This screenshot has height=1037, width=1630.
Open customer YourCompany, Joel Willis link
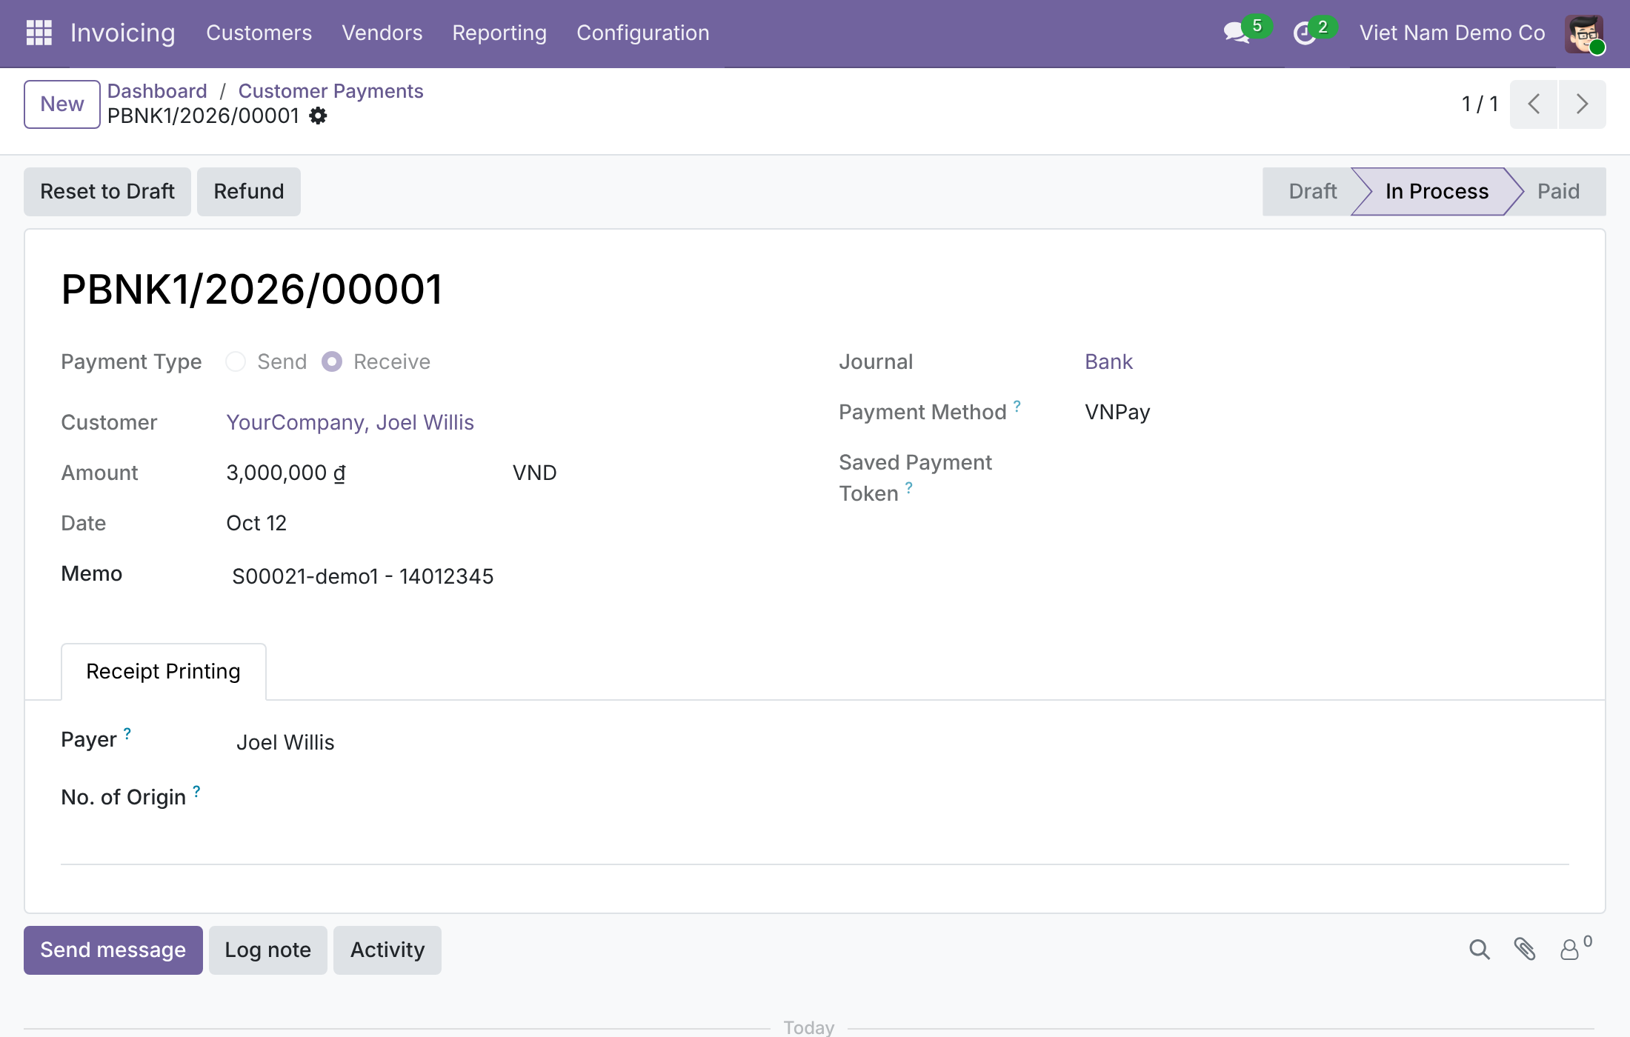(x=350, y=422)
